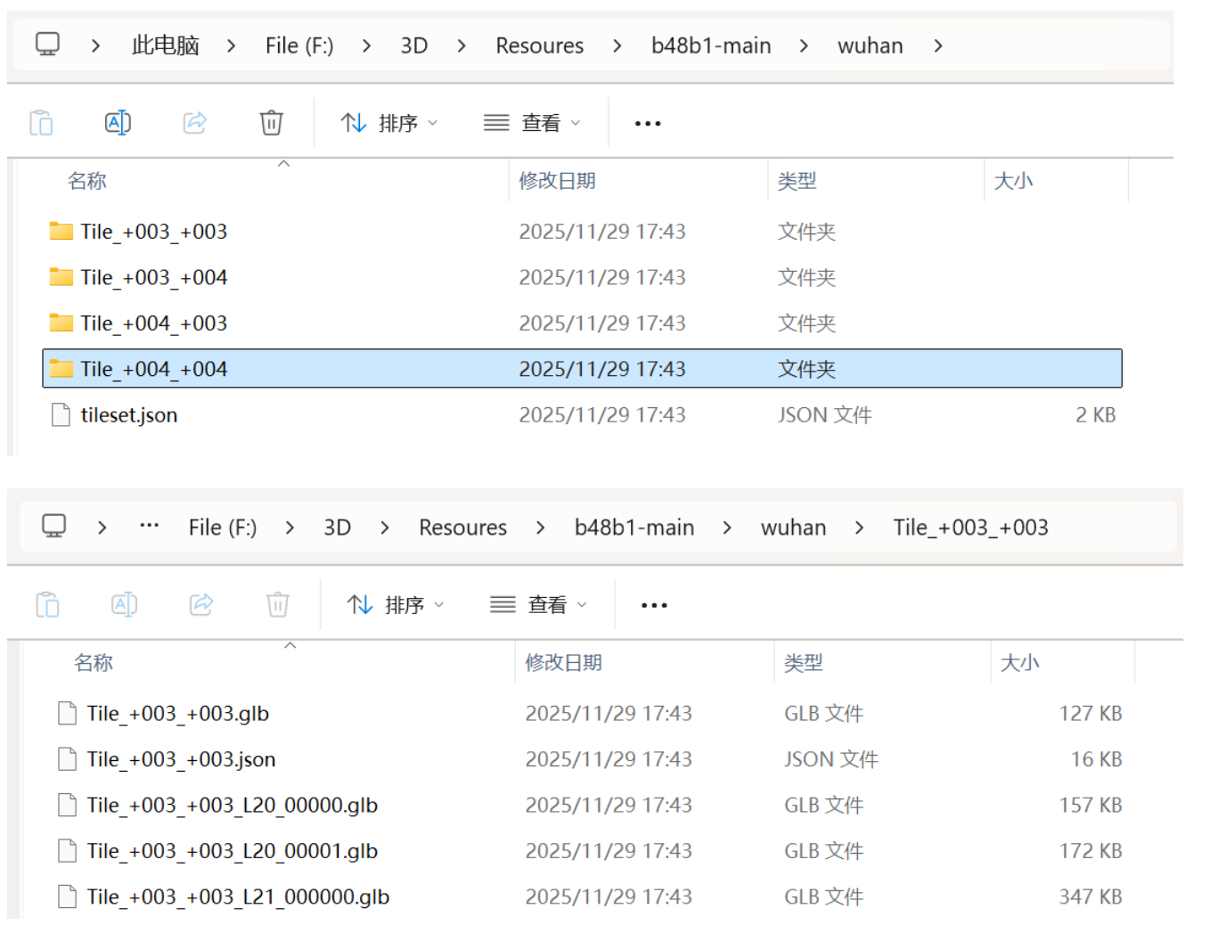This screenshot has width=1210, height=925.
Task: Click the Paste icon in top window toolbar
Action: pyautogui.click(x=41, y=123)
